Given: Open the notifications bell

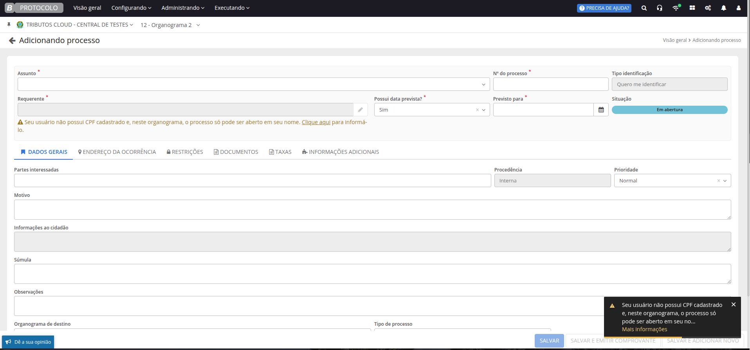Looking at the screenshot, I should (723, 8).
